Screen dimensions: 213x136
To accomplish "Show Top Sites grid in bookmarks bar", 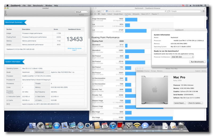I will pos(99,14).
